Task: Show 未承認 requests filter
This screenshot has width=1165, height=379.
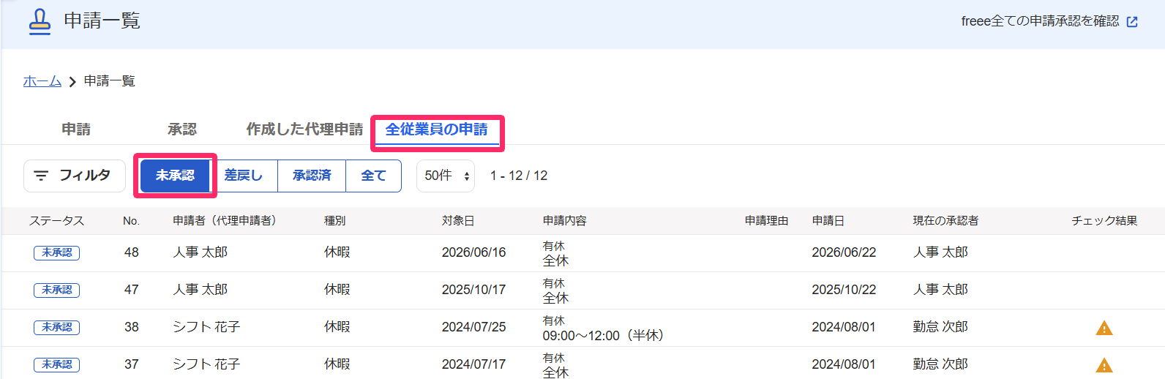Action: [175, 176]
